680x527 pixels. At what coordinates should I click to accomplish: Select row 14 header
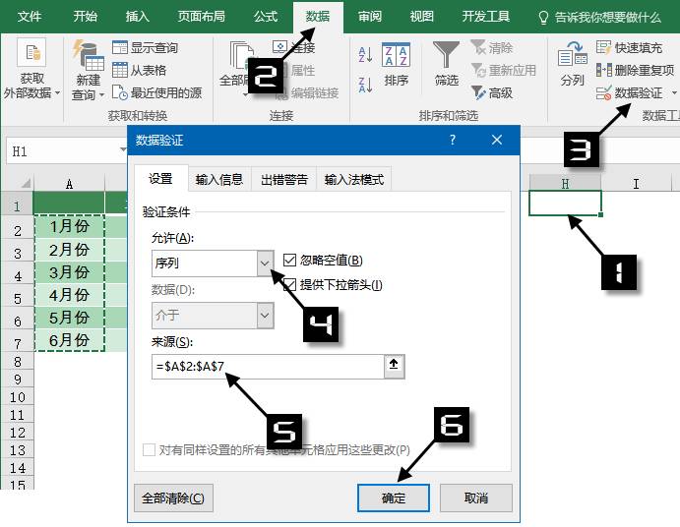[18, 468]
